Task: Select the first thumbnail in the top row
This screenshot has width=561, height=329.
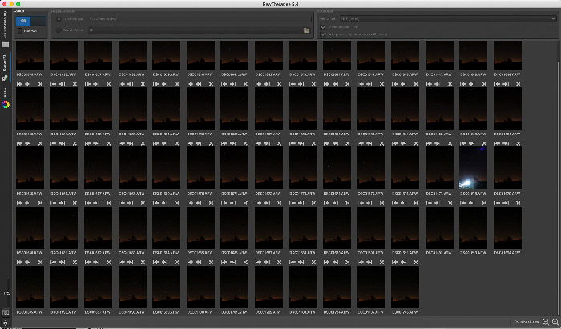Action: click(30, 56)
